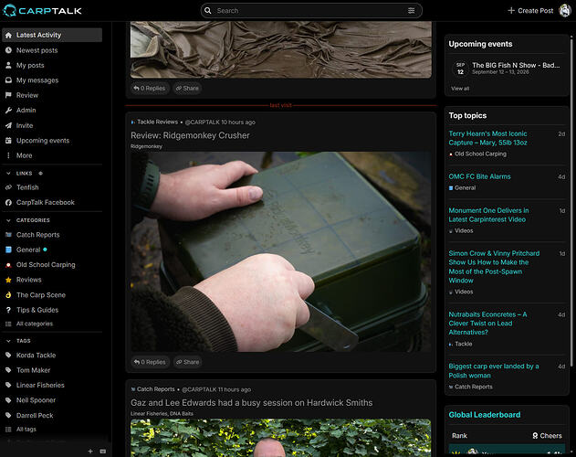This screenshot has width=576, height=457.
Task: Open Linear Fisheries tag in sidebar
Action: 40,385
